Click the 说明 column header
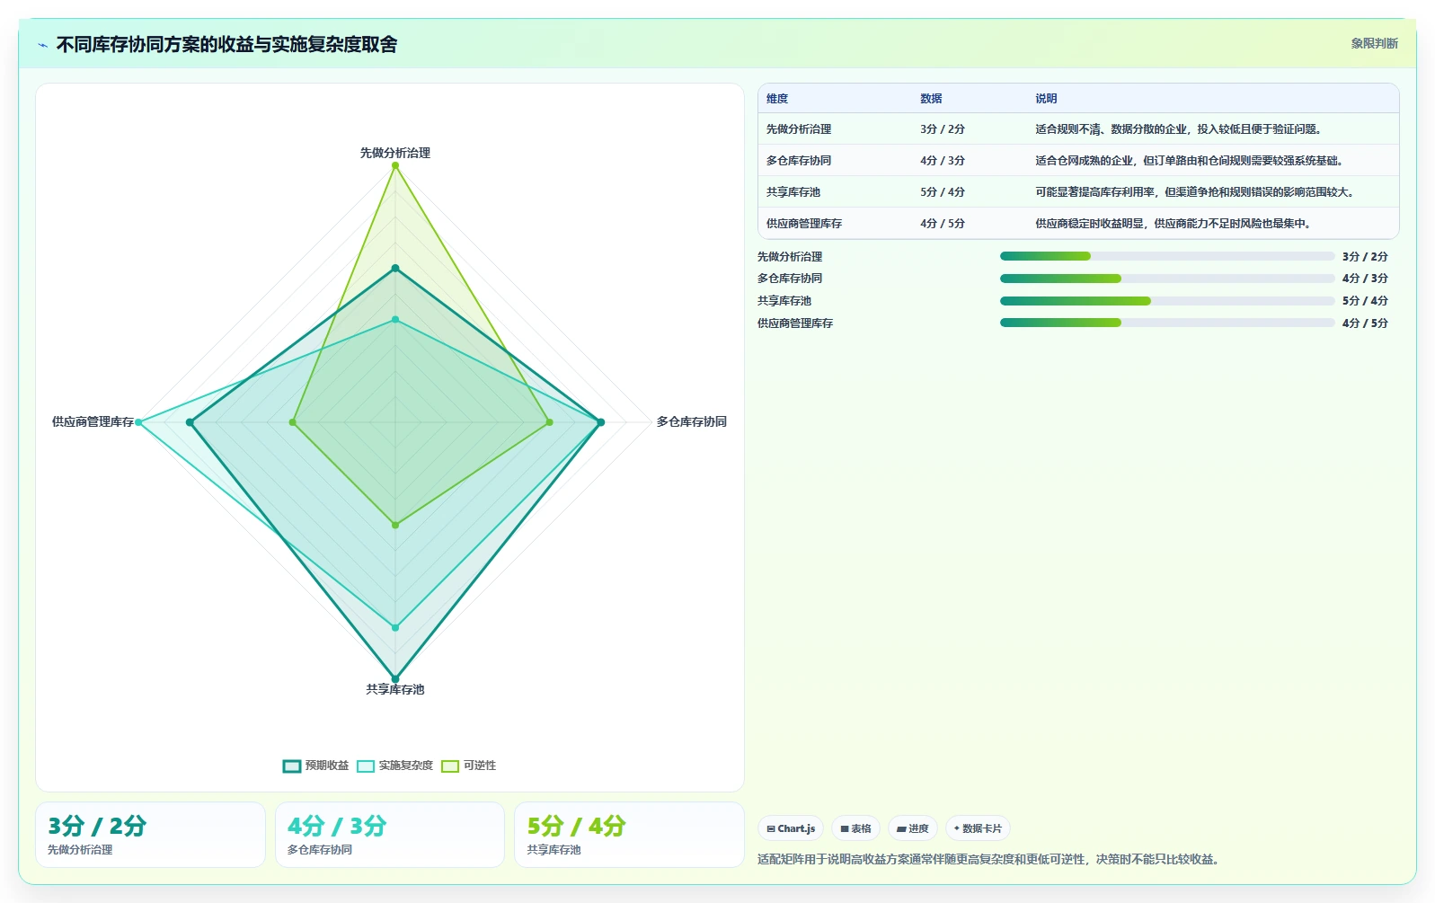The image size is (1435, 903). tap(1046, 99)
